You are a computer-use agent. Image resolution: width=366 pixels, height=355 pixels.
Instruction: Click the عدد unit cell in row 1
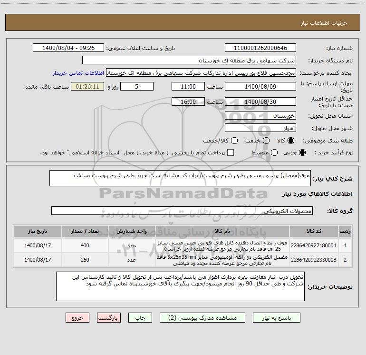coord(132,245)
